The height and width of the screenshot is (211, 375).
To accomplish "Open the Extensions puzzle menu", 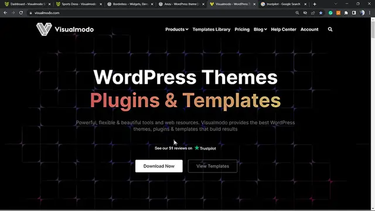I will (x=346, y=13).
